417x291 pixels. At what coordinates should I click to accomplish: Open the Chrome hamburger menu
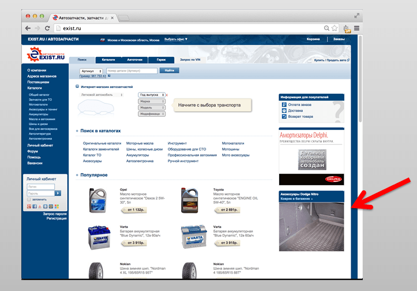pyautogui.click(x=356, y=28)
